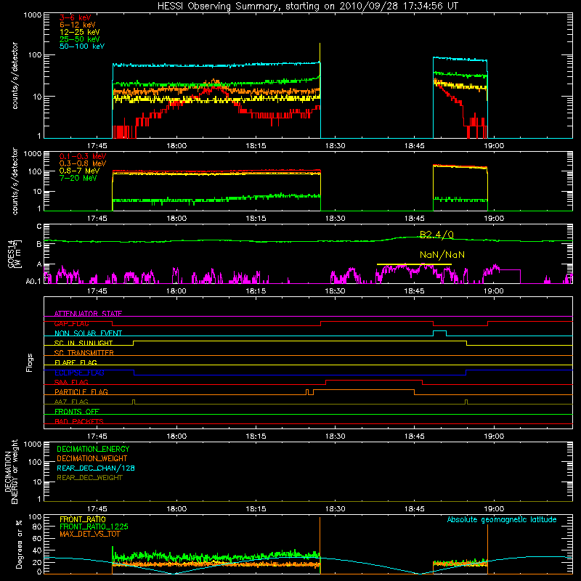This screenshot has width=581, height=581.
Task: Click the 19:00 tick label under Decimation panel
Action: 494,509
